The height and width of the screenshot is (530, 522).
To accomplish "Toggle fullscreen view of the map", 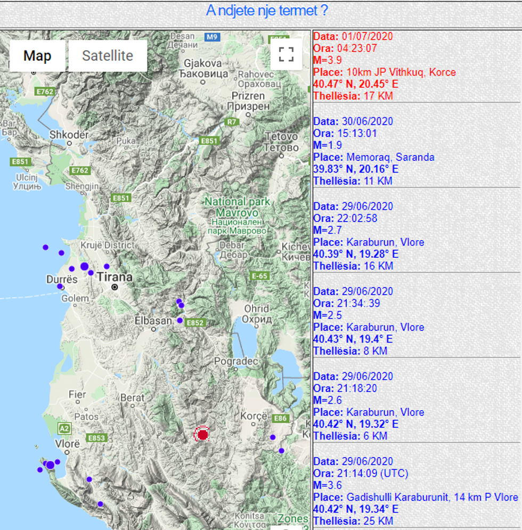I will click(x=286, y=54).
